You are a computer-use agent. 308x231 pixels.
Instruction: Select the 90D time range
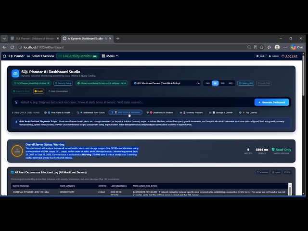click(x=231, y=83)
